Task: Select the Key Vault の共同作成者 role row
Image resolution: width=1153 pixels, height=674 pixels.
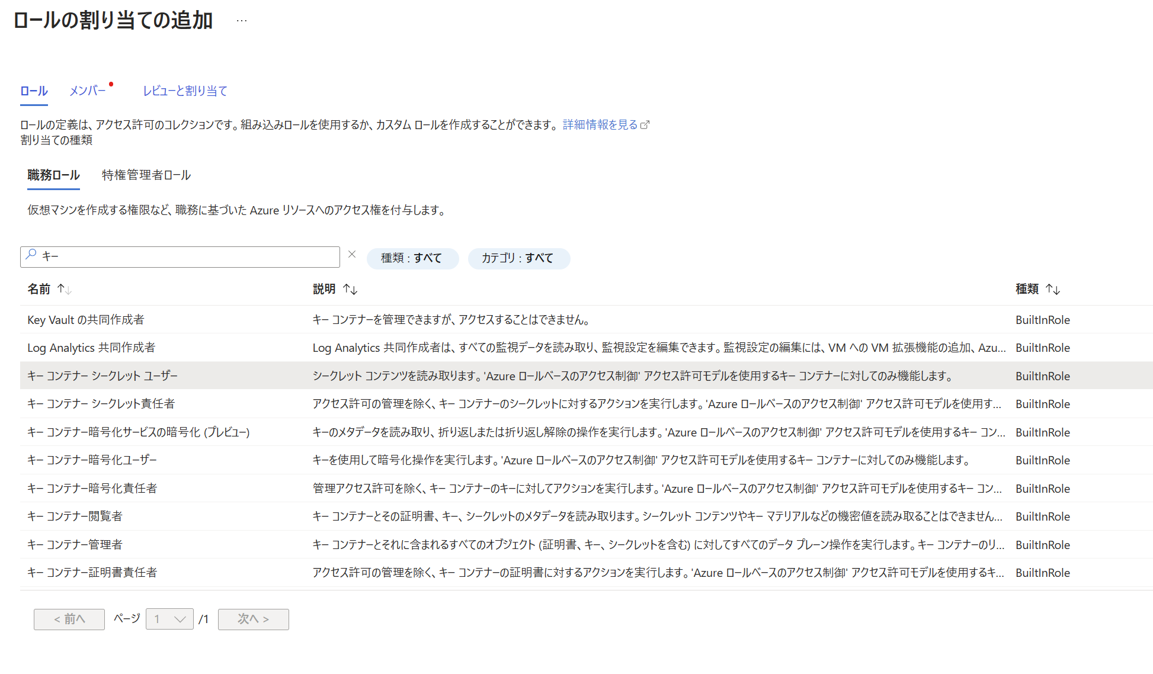Action: tap(86, 320)
